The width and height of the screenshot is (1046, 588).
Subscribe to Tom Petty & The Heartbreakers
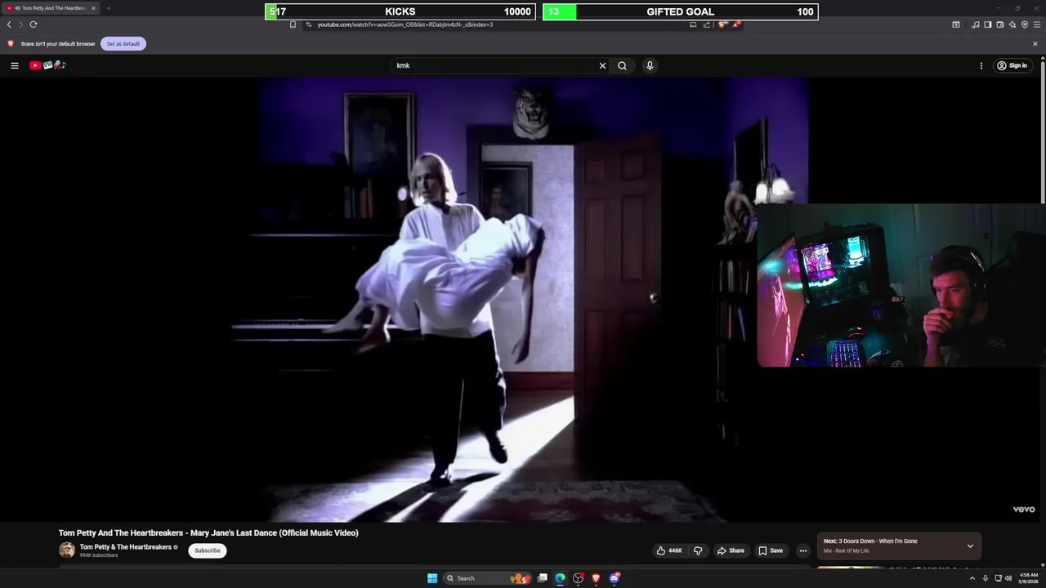tap(207, 550)
